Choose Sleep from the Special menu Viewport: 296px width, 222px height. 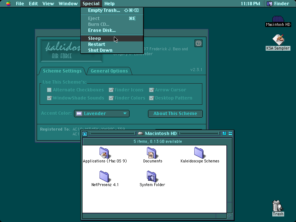click(x=112, y=38)
